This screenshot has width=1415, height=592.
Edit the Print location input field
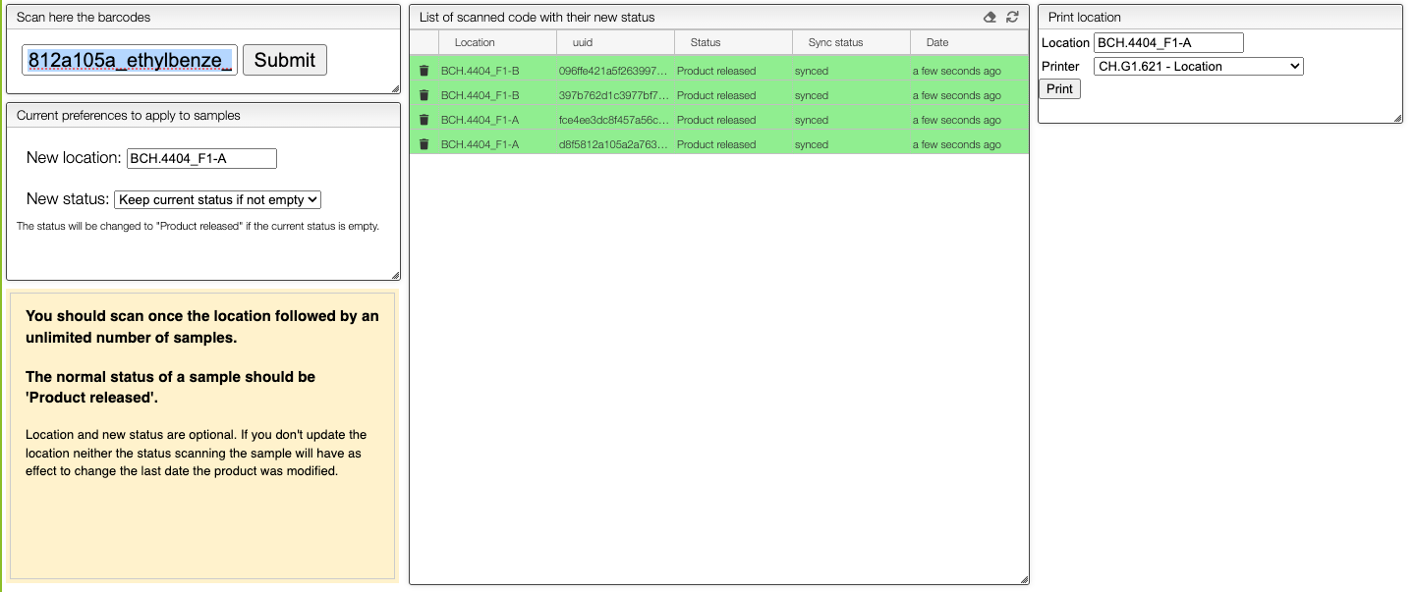(1168, 42)
